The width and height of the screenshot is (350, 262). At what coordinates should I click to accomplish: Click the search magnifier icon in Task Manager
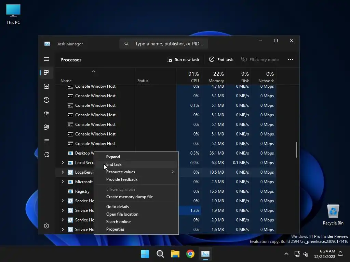point(126,44)
